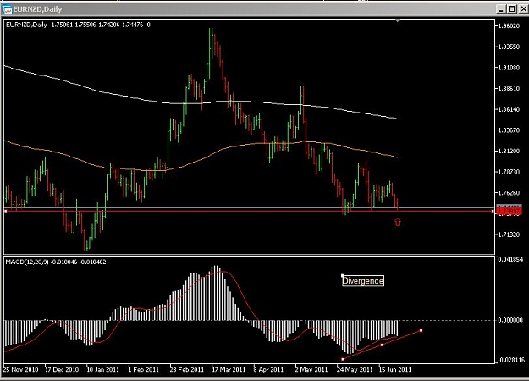Click the 1.71320 price axis label
The width and height of the screenshot is (529, 381).
(x=509, y=235)
